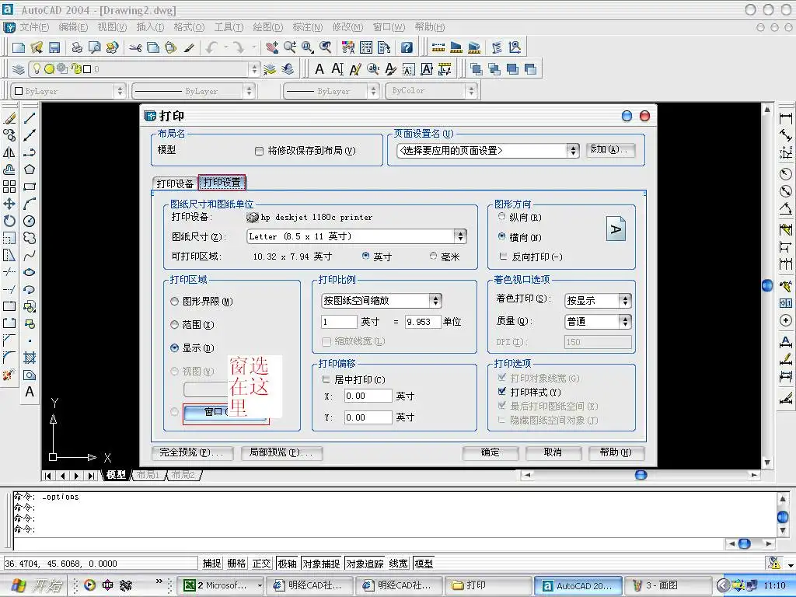Click the Save floppy disk icon
Viewport: 796px width, 597px height.
(x=54, y=47)
